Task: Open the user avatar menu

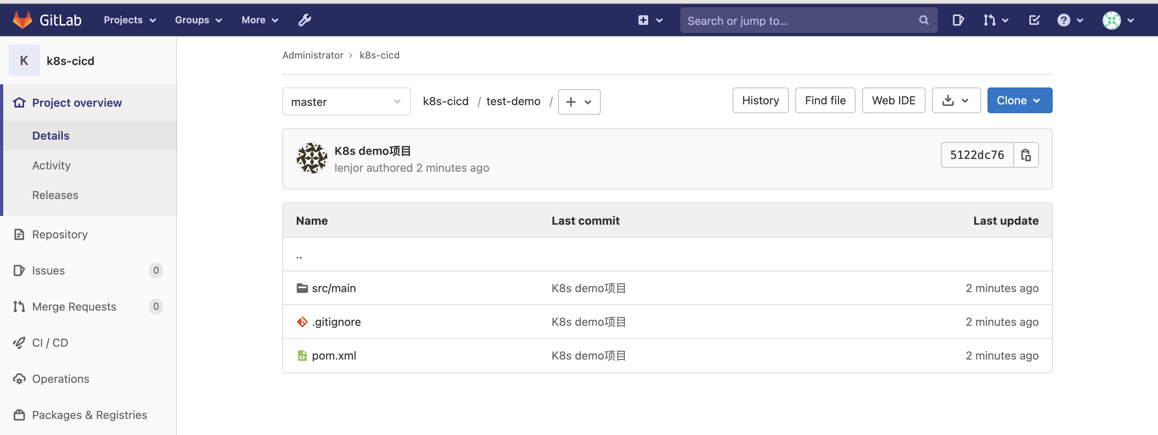Action: (x=1117, y=20)
